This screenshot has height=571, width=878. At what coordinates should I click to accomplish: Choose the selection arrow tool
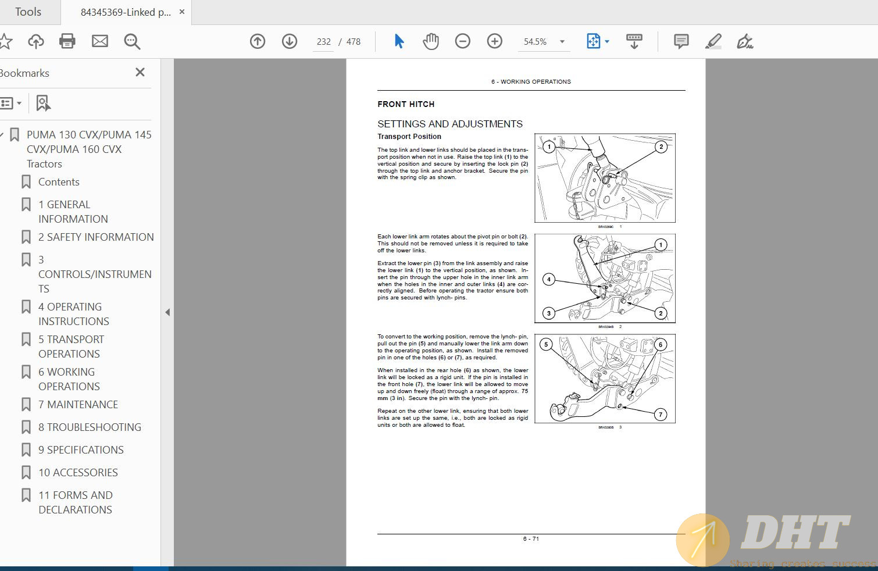tap(399, 41)
